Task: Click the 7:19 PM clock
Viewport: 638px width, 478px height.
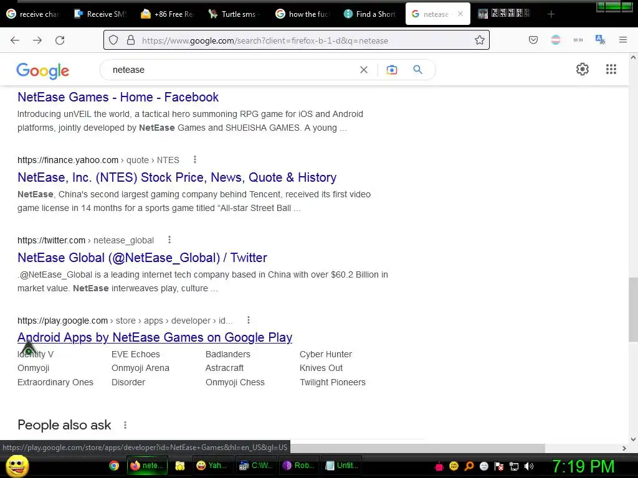Action: [583, 466]
